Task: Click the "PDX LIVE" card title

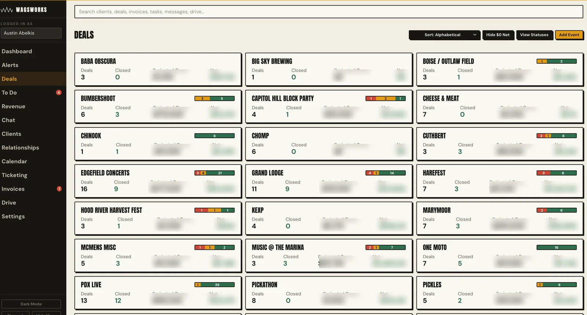Action: pos(91,285)
